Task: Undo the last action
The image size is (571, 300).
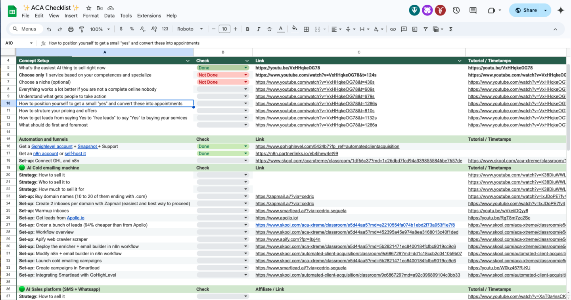Action: point(49,29)
